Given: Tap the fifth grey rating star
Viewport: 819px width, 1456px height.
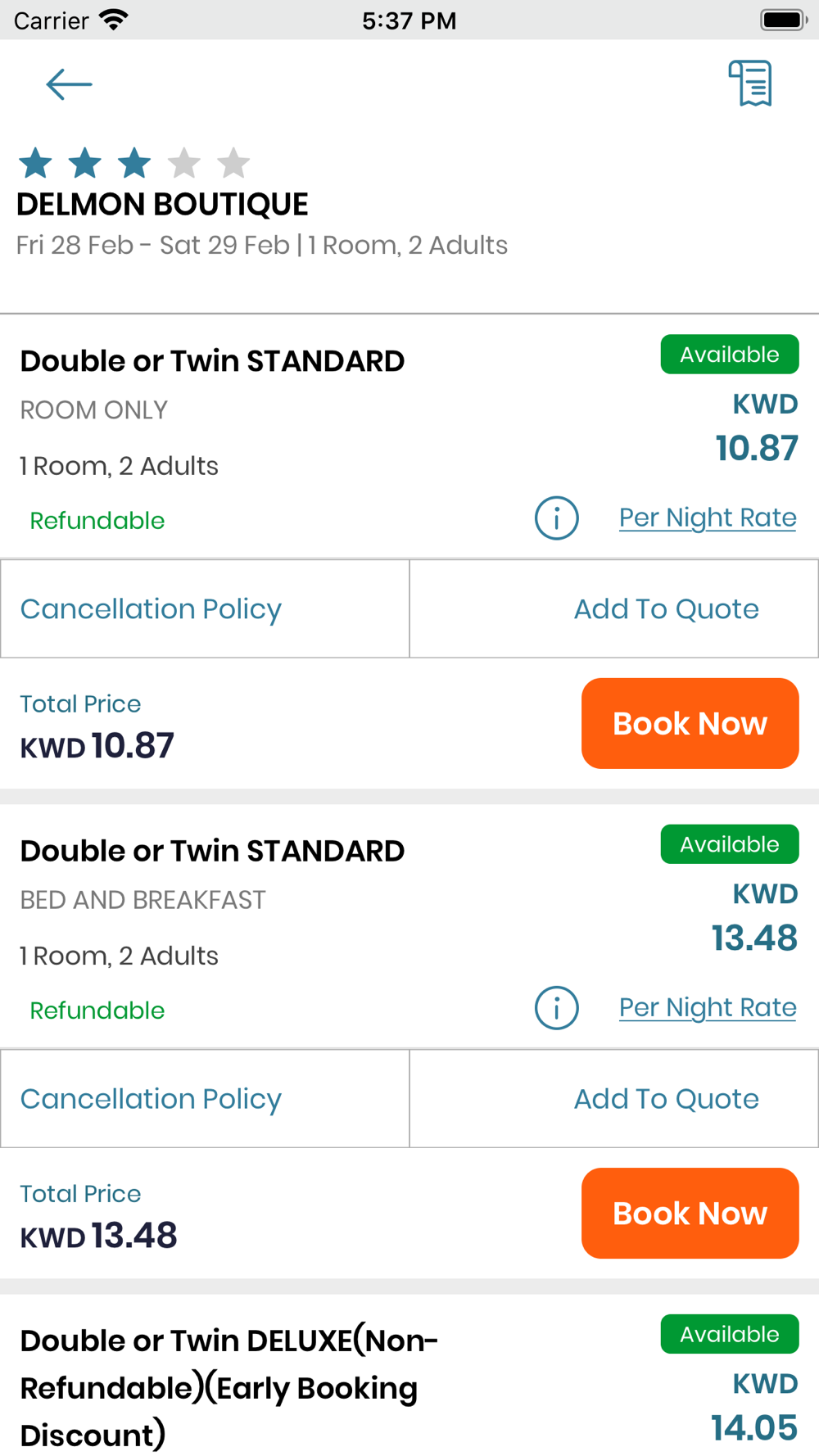Looking at the screenshot, I should [233, 163].
